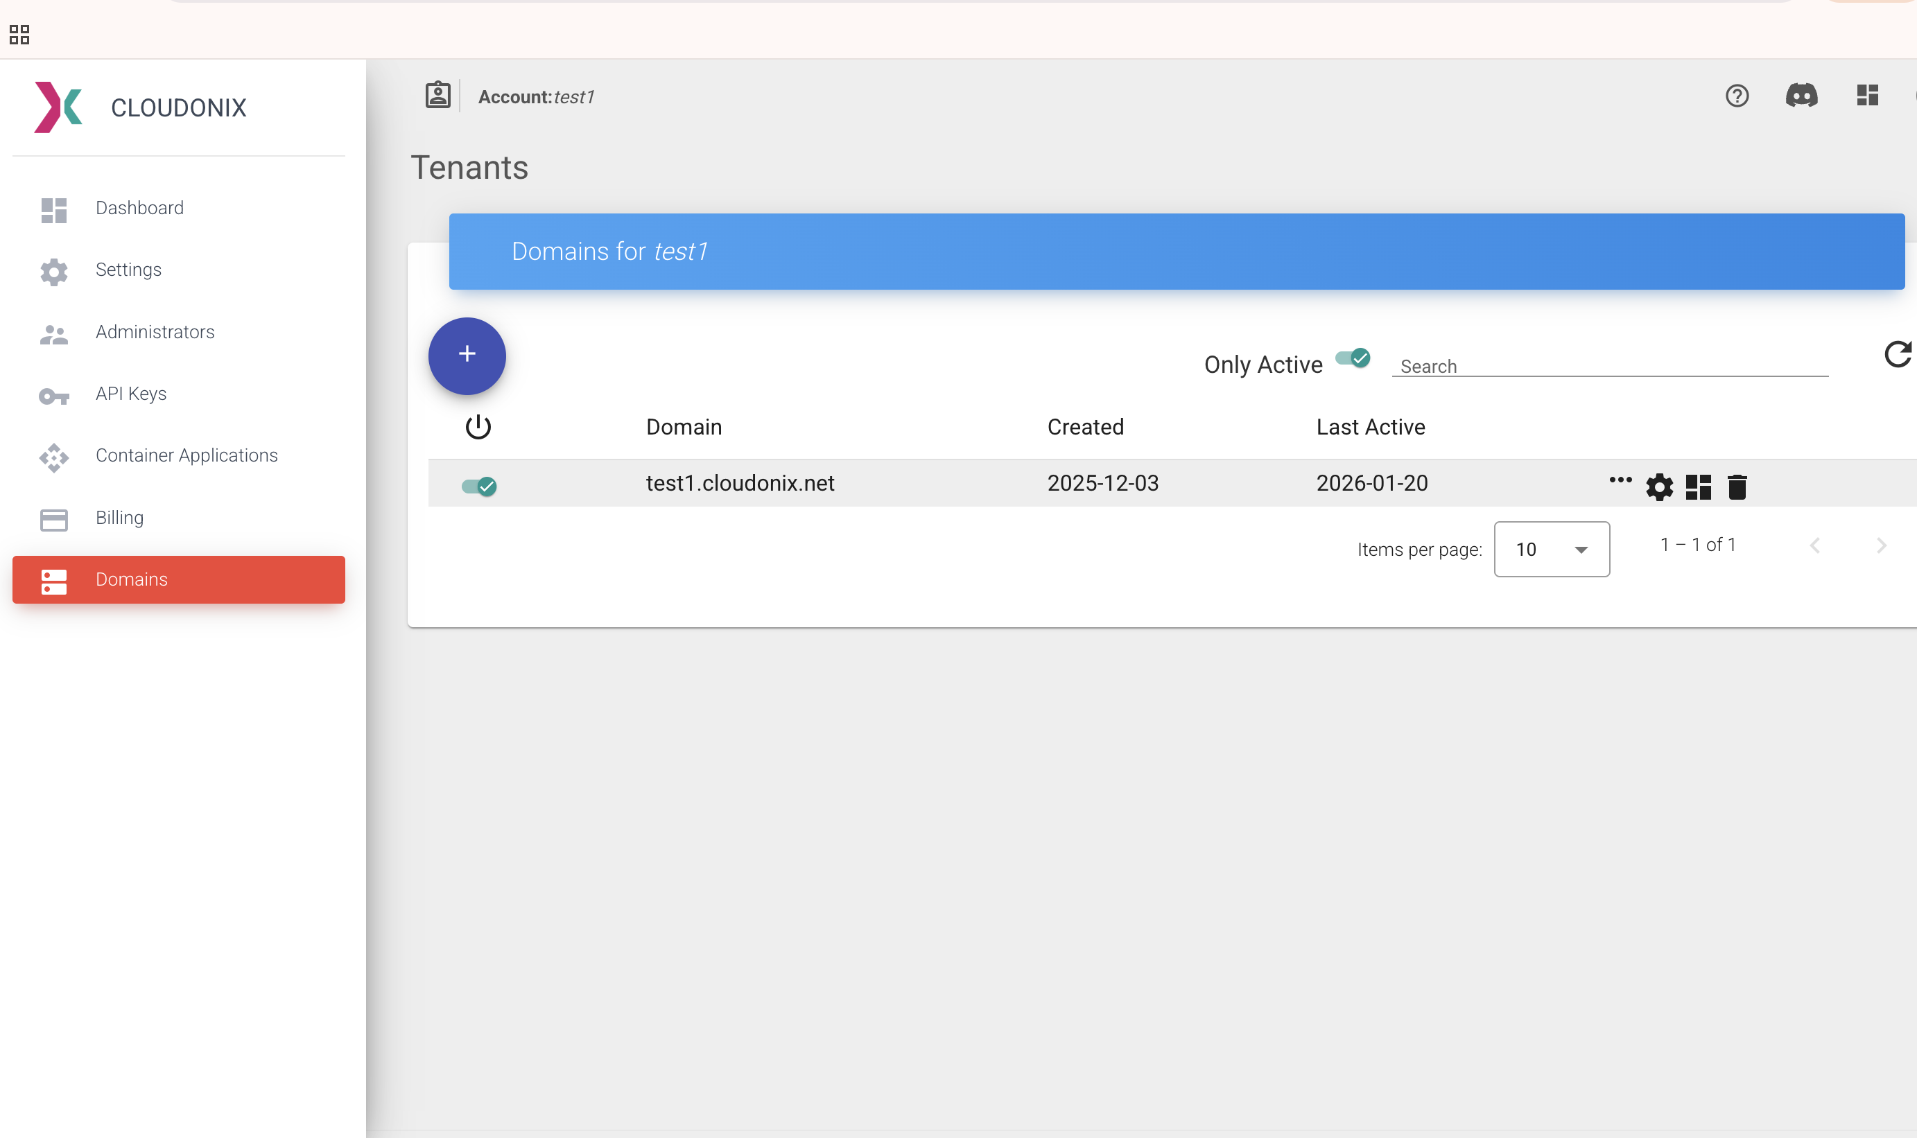
Task: Open settings gear for test1.cloudonix.net
Action: pos(1660,487)
